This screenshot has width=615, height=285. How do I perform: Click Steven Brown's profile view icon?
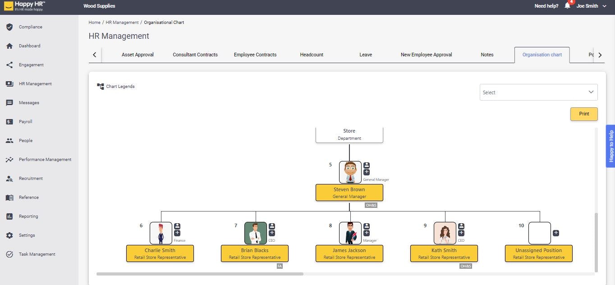click(x=366, y=165)
